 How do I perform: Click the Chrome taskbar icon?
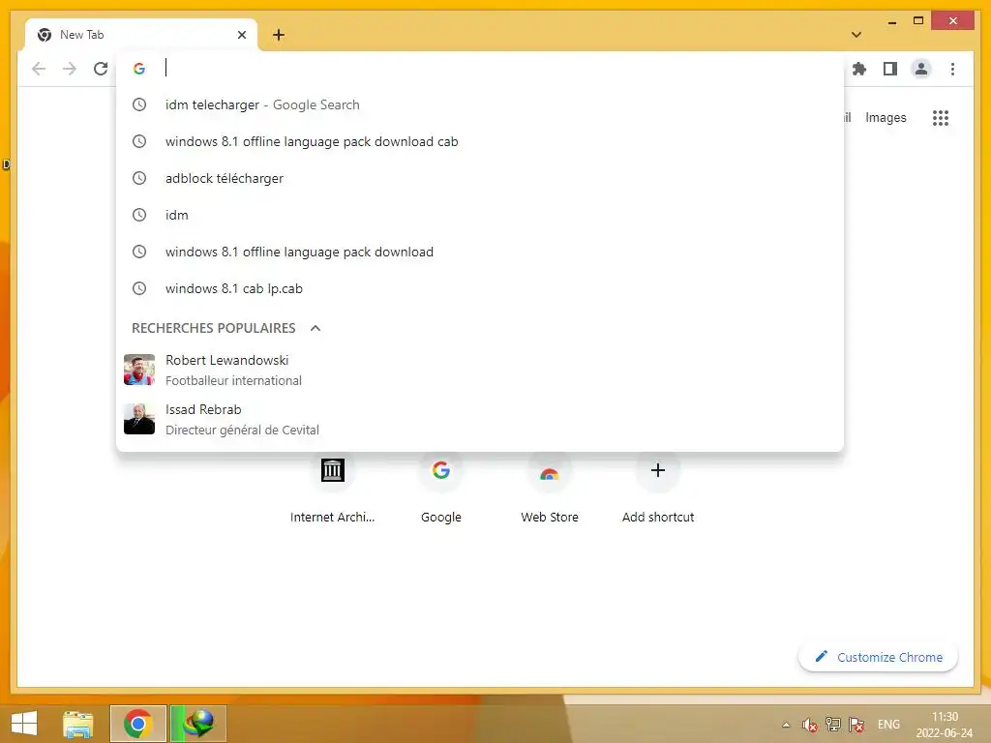(x=138, y=724)
